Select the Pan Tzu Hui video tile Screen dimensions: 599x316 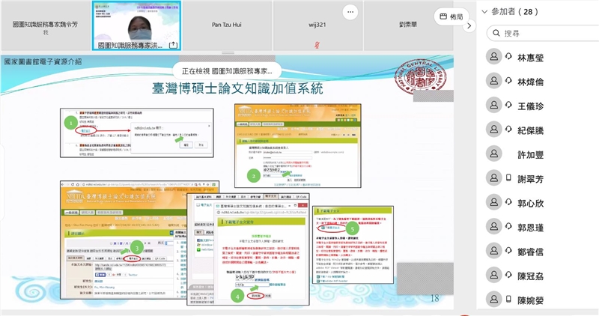(227, 25)
